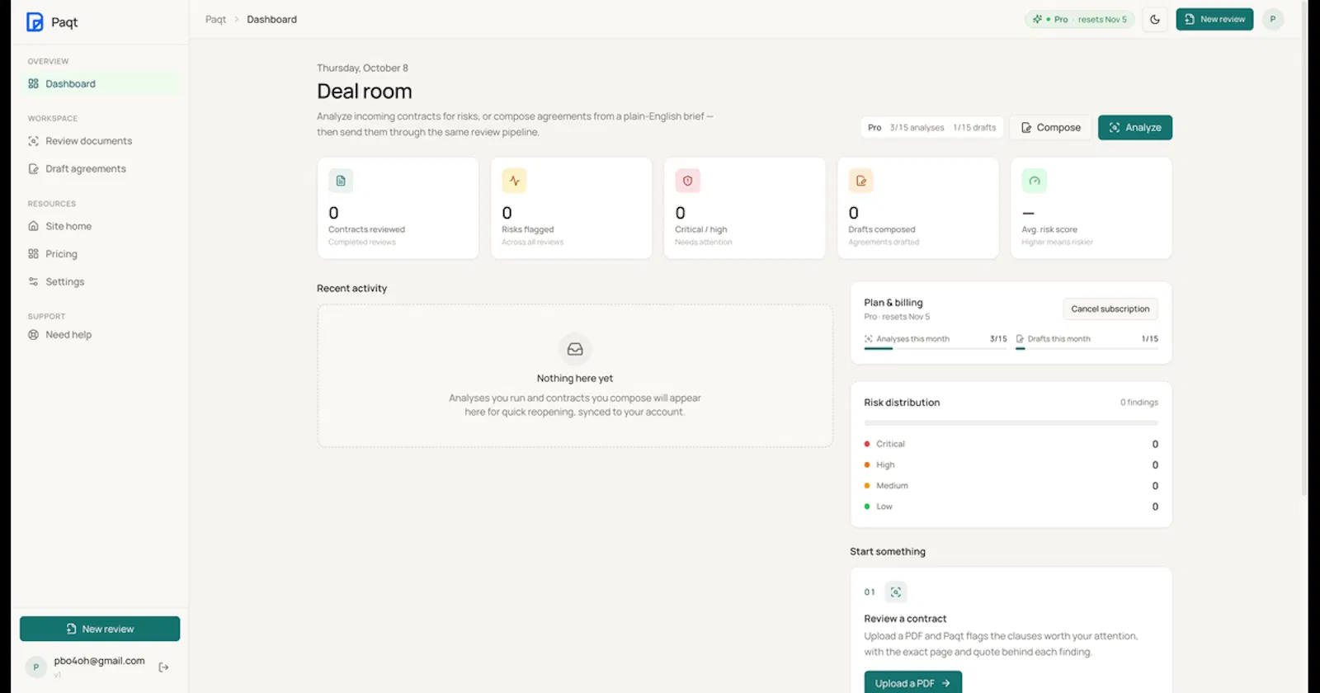Click the Critical / high shield icon
Screen dimensions: 1320x693
click(688, 181)
